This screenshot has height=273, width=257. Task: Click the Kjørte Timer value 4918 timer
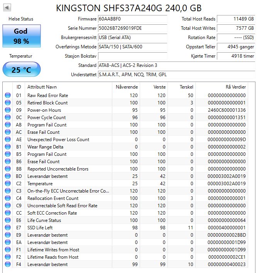[x=236, y=56]
